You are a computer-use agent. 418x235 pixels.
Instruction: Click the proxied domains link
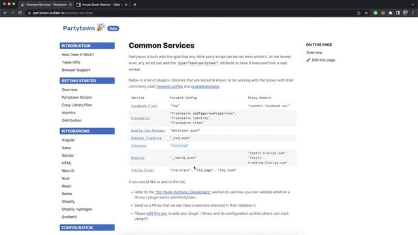tap(205, 87)
